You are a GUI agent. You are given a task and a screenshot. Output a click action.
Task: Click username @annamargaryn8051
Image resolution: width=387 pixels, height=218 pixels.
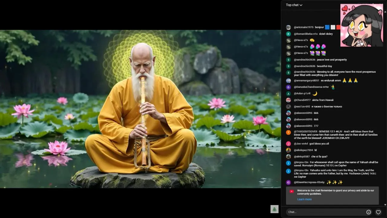point(307,81)
